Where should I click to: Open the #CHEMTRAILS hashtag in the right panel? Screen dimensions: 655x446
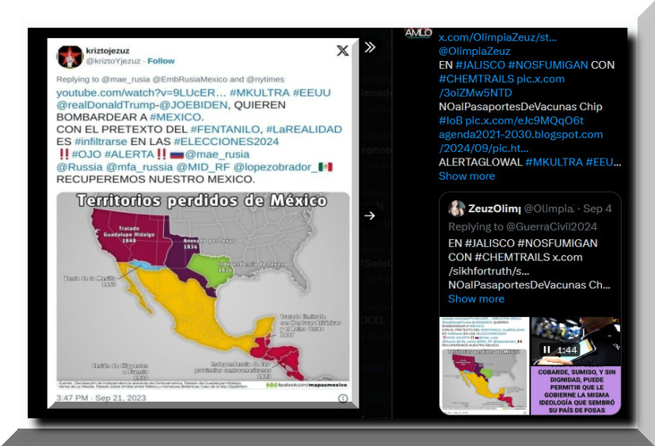point(476,78)
